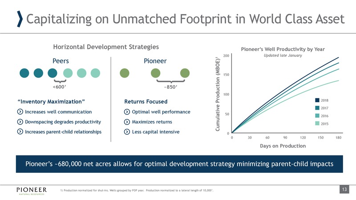Click the 'Updated late January' subtitle

[283, 55]
